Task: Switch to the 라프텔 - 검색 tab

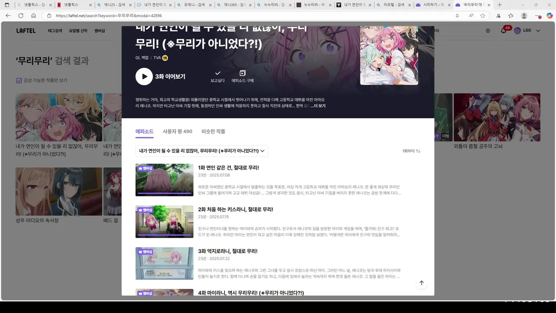Action: pos(394,5)
